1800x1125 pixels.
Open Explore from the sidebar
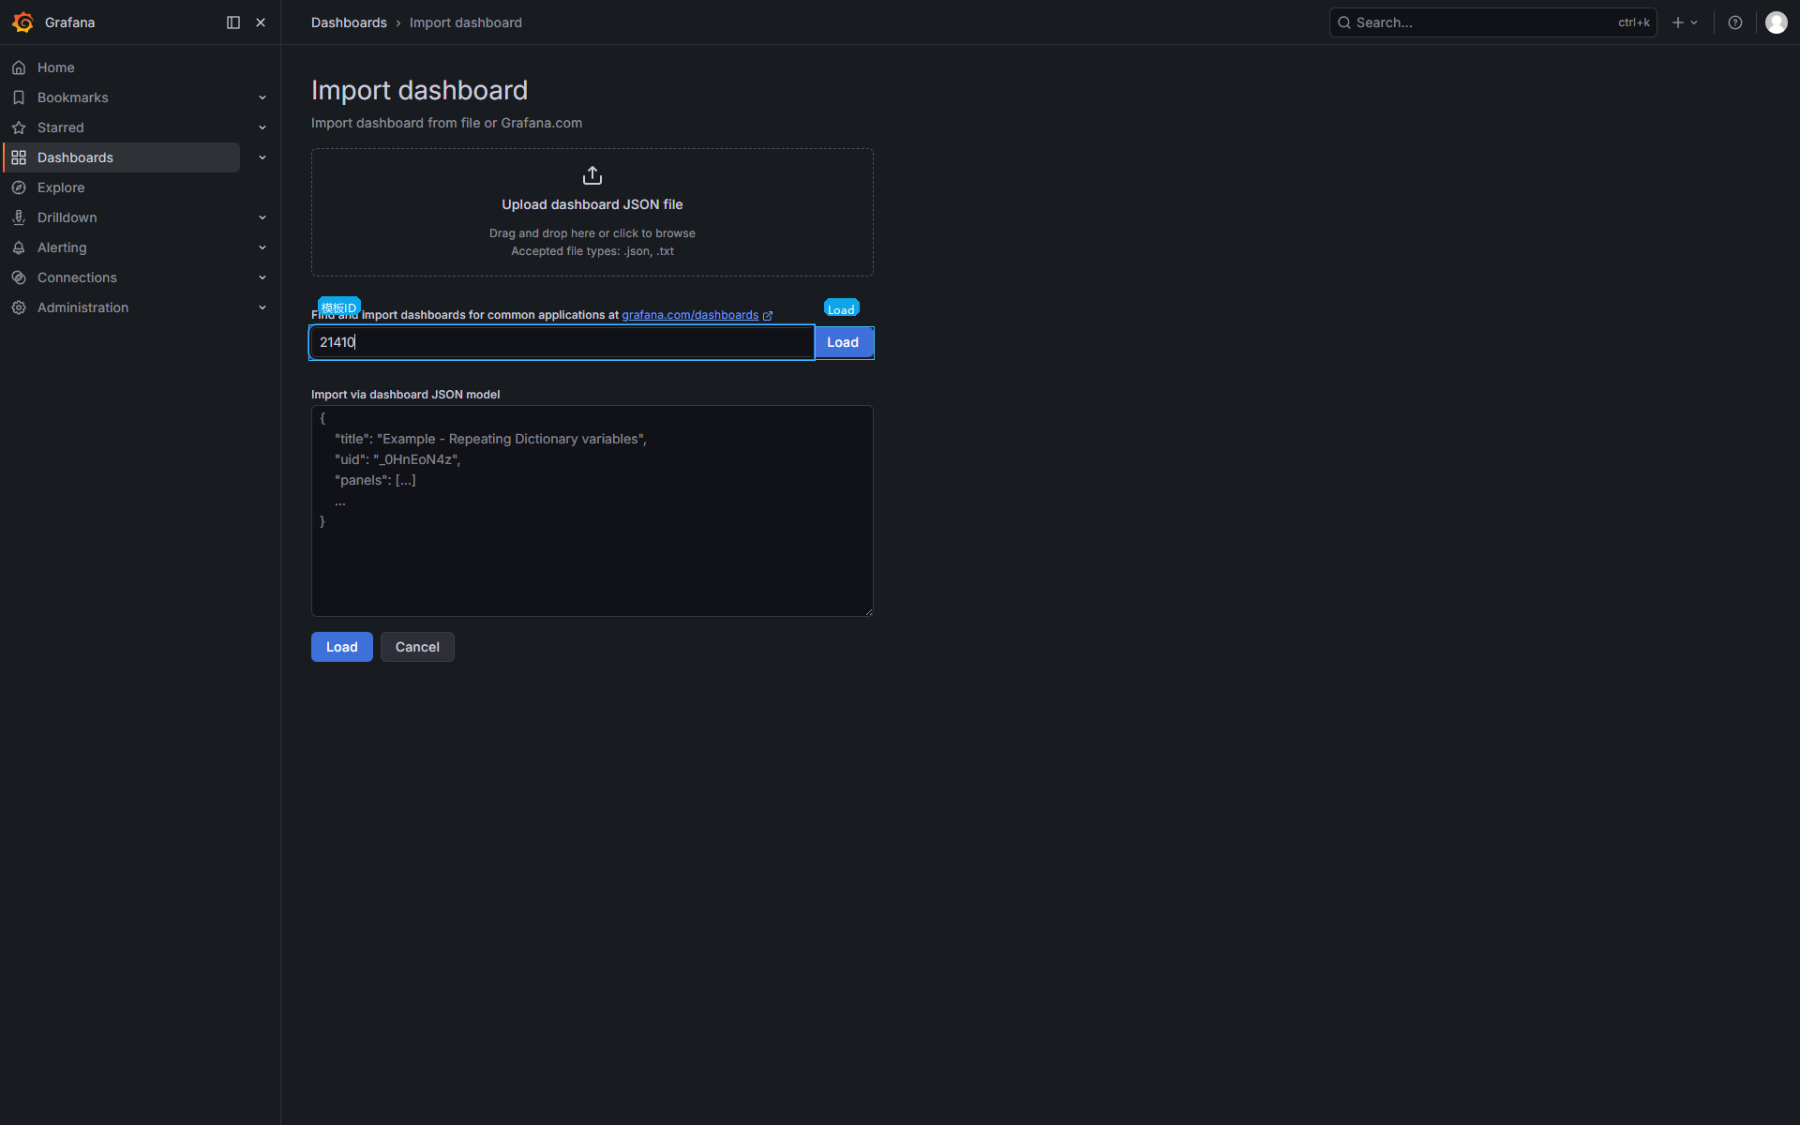tap(61, 187)
